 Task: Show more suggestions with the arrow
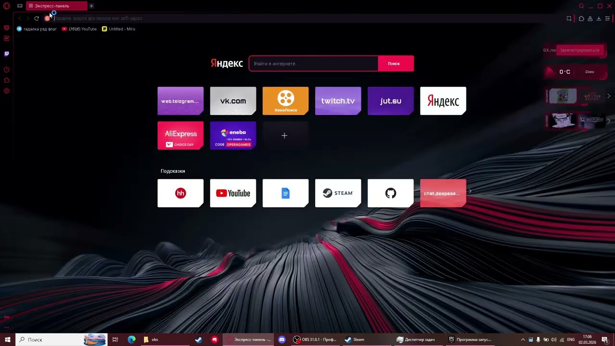(470, 191)
